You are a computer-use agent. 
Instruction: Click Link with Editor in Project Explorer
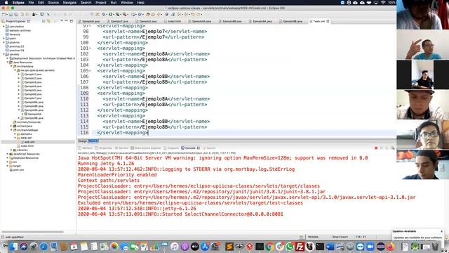(48, 21)
